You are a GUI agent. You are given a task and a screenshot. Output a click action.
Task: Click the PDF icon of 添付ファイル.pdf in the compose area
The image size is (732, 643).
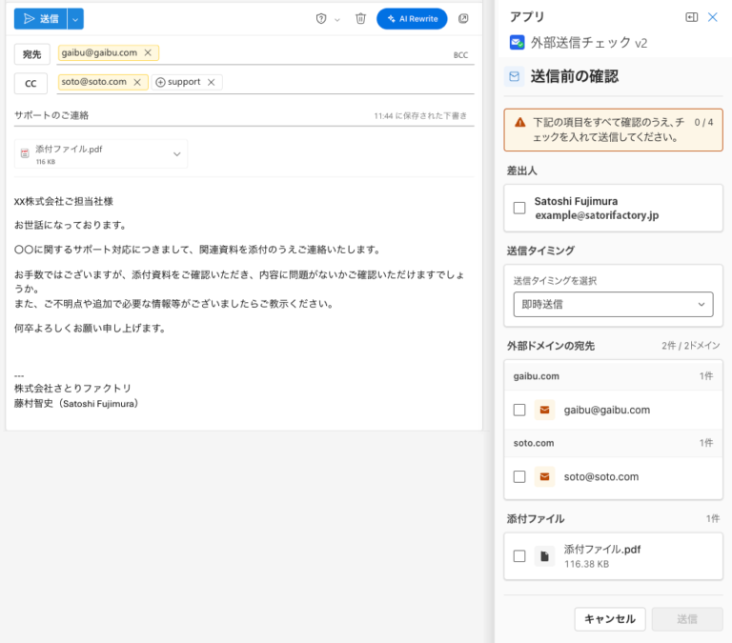(x=25, y=153)
